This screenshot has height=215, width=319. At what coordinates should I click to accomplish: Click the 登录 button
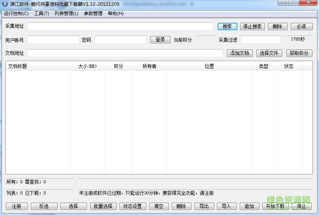click(x=160, y=40)
